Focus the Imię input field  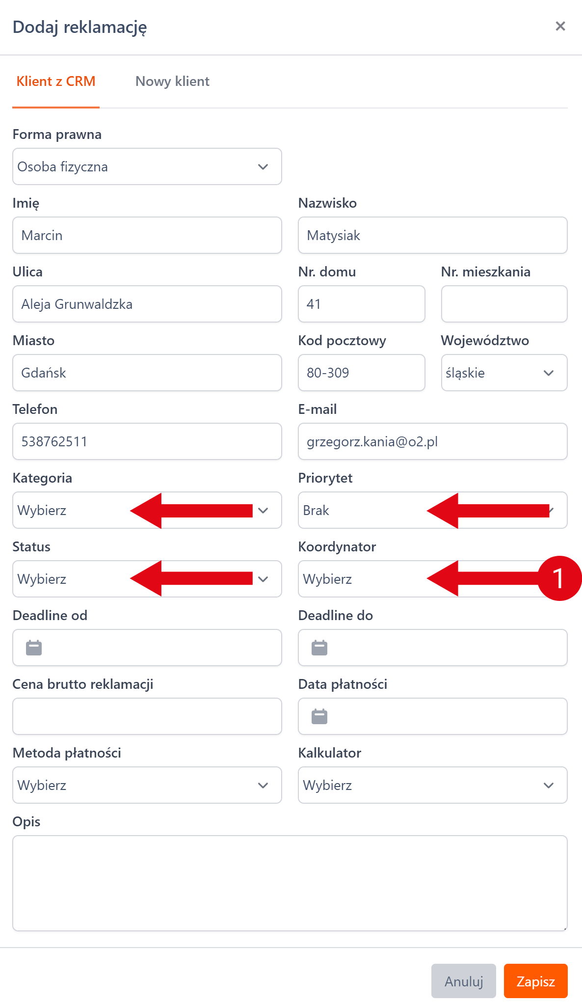click(147, 235)
